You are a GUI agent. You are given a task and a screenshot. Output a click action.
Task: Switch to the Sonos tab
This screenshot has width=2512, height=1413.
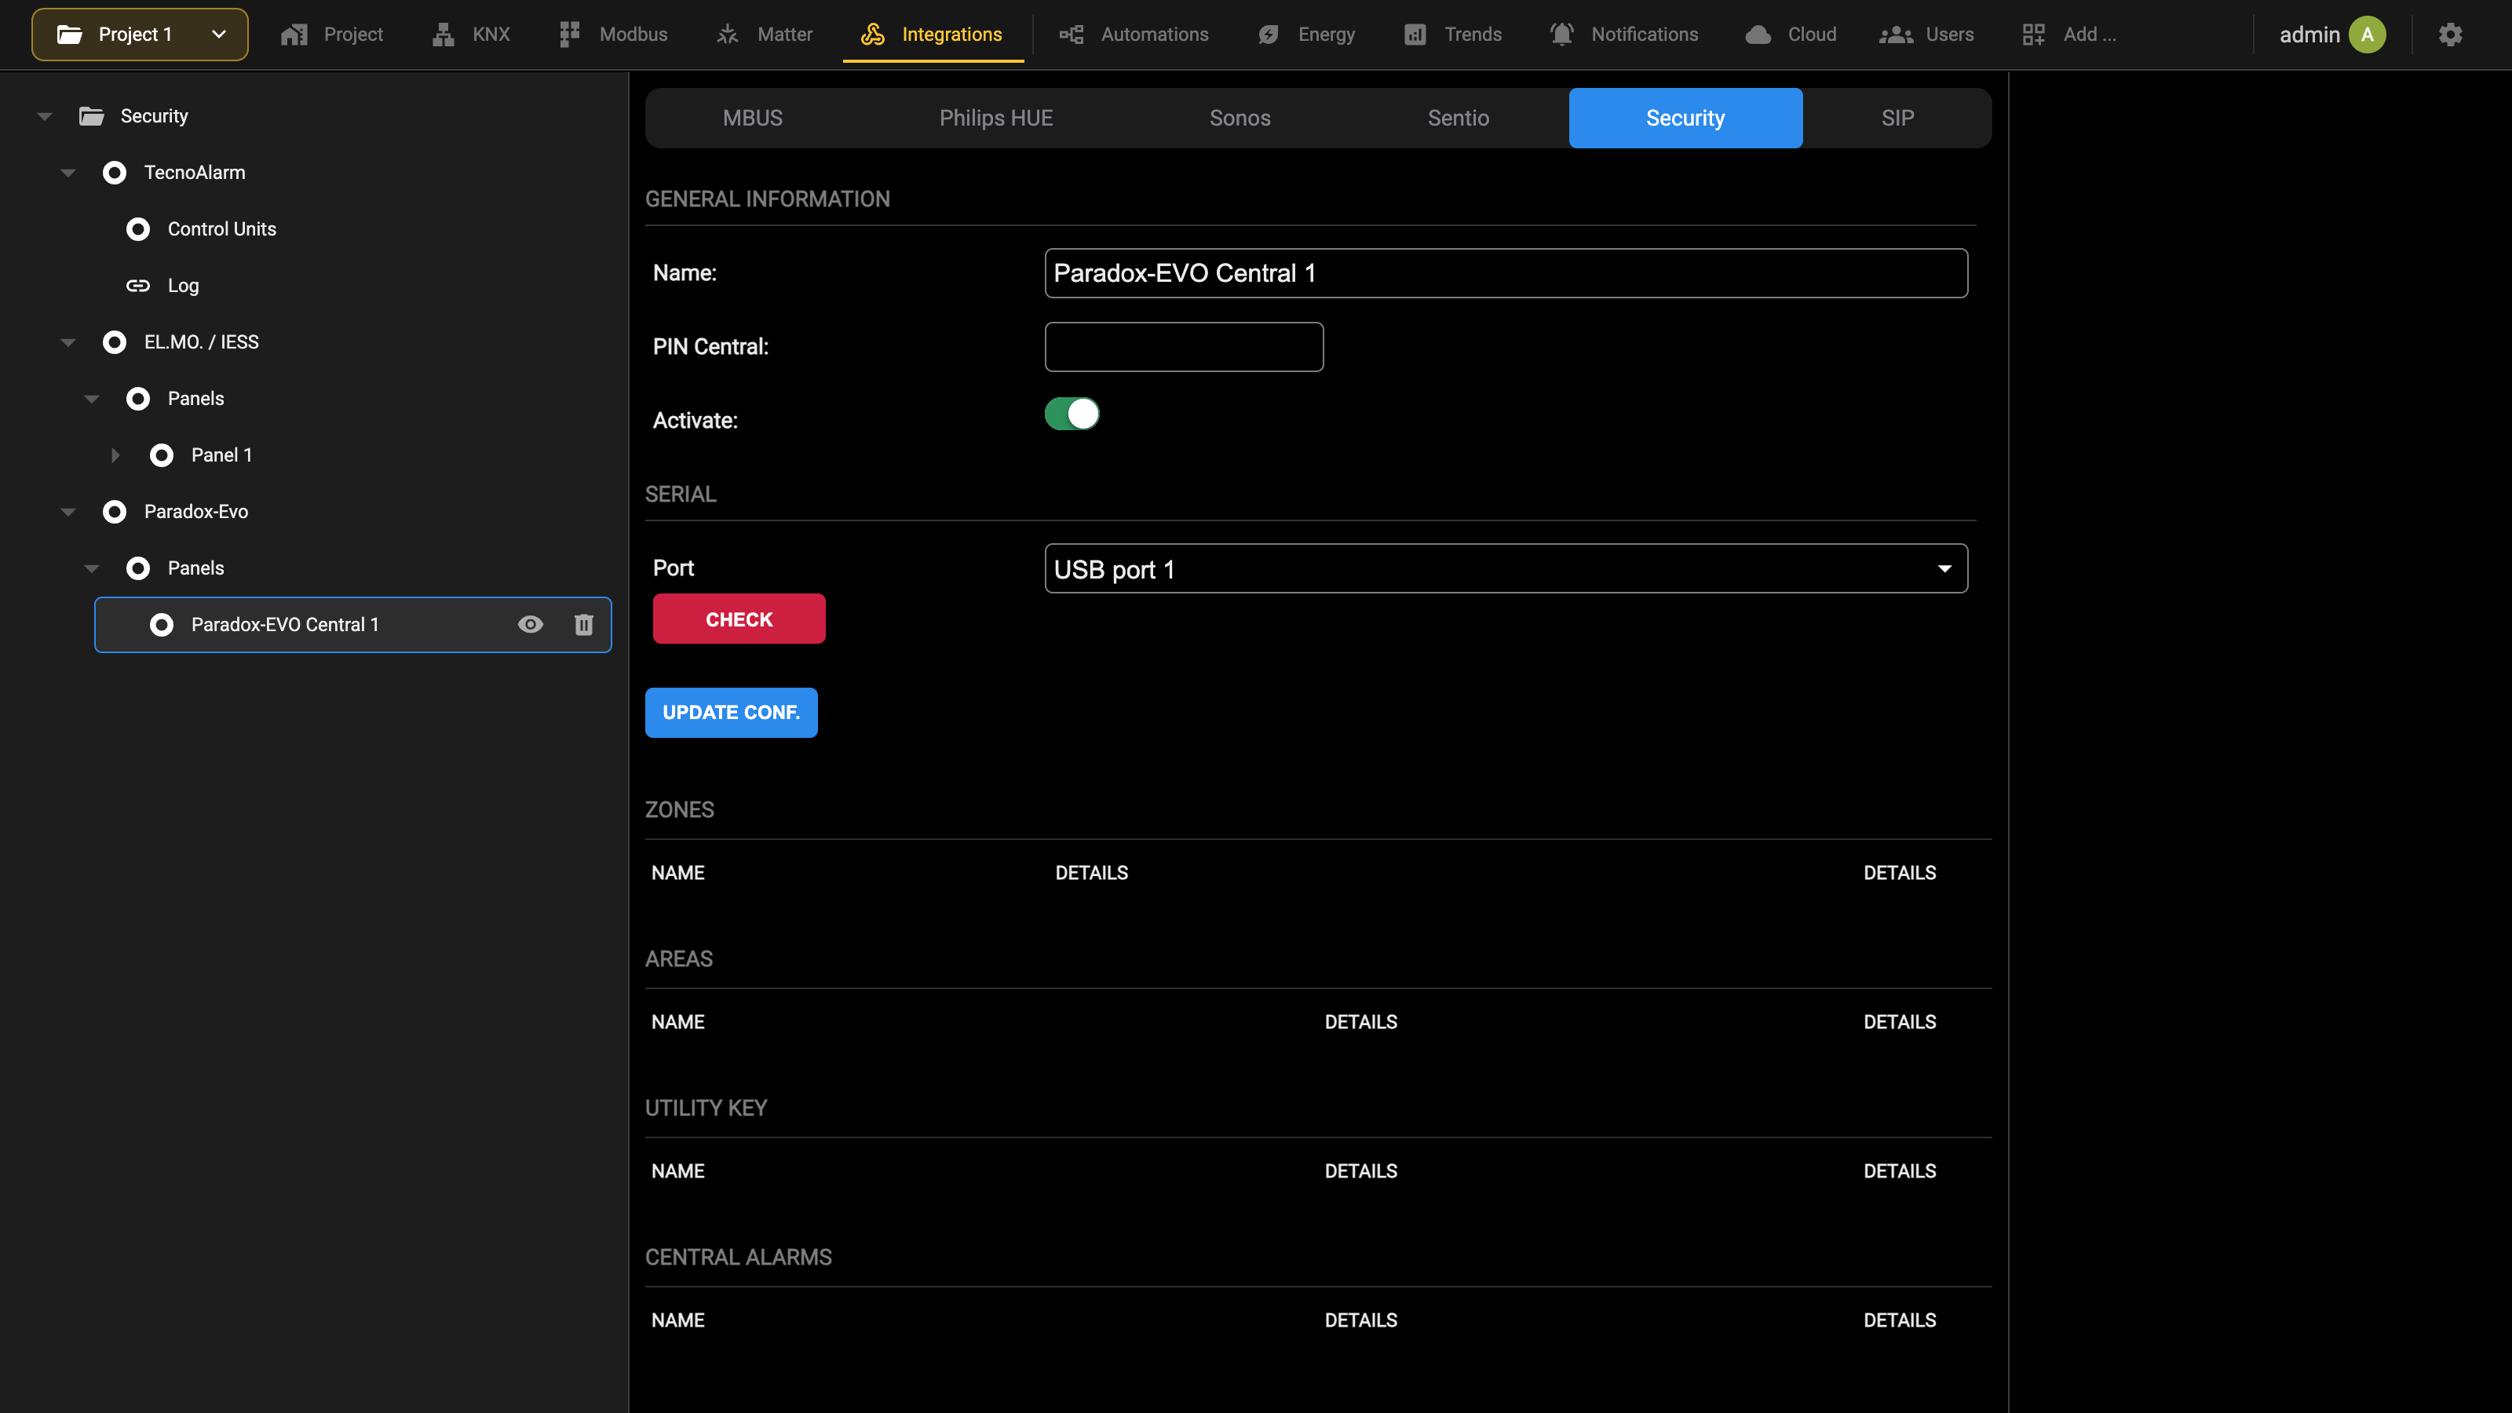(1240, 118)
